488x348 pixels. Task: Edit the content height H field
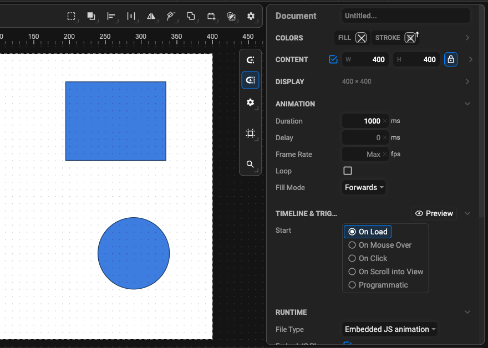416,59
